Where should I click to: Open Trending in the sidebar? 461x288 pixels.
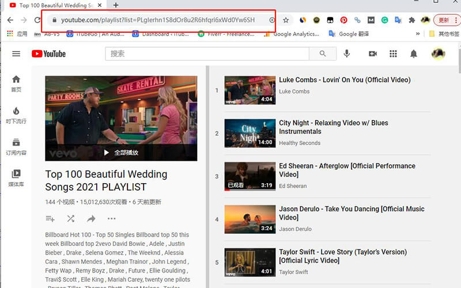pos(16,115)
